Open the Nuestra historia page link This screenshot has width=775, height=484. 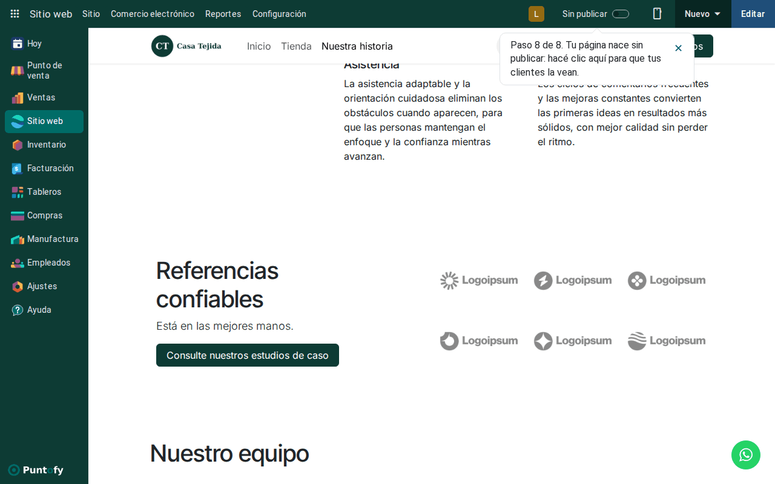tap(357, 46)
